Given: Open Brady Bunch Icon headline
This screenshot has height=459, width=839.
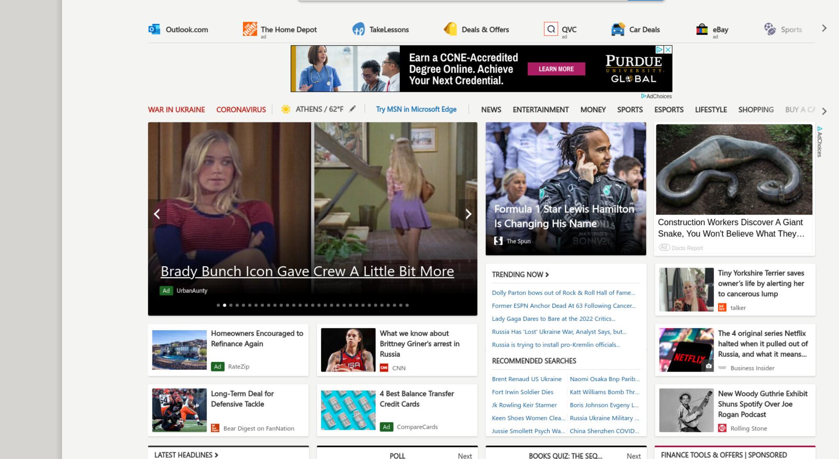Looking at the screenshot, I should [307, 271].
